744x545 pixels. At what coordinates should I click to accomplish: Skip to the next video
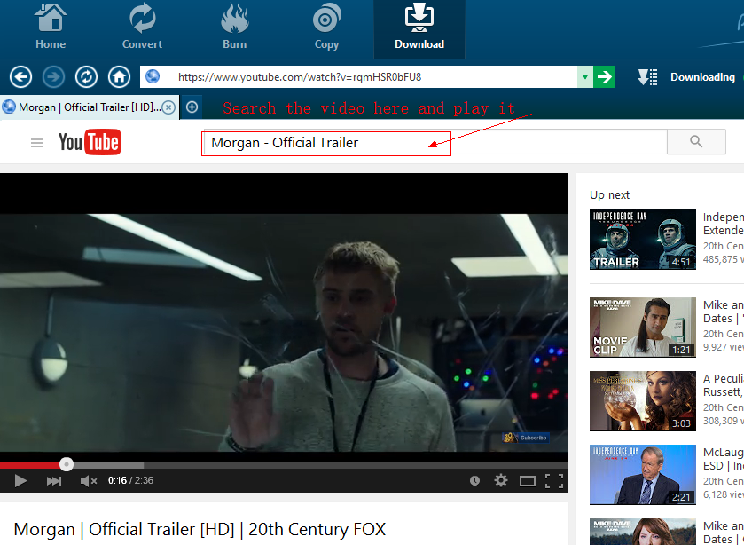click(x=54, y=481)
